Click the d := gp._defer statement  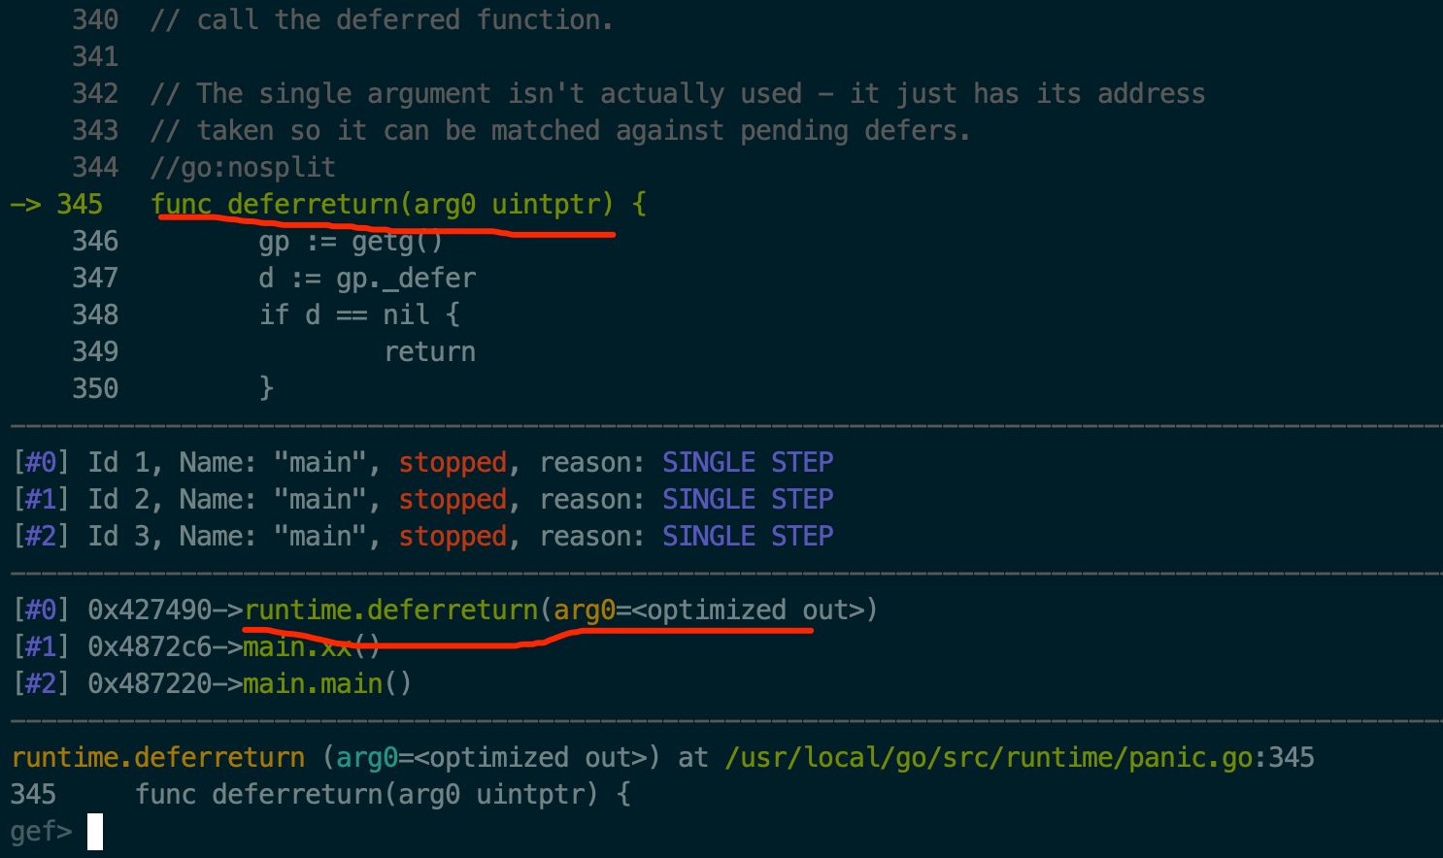tap(367, 279)
